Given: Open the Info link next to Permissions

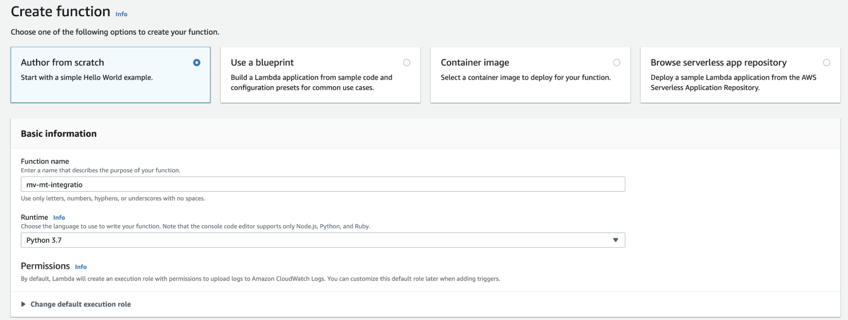Looking at the screenshot, I should coord(81,267).
